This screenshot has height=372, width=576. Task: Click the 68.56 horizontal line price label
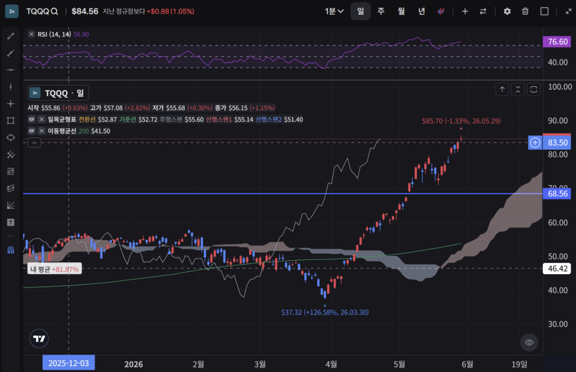tap(557, 194)
